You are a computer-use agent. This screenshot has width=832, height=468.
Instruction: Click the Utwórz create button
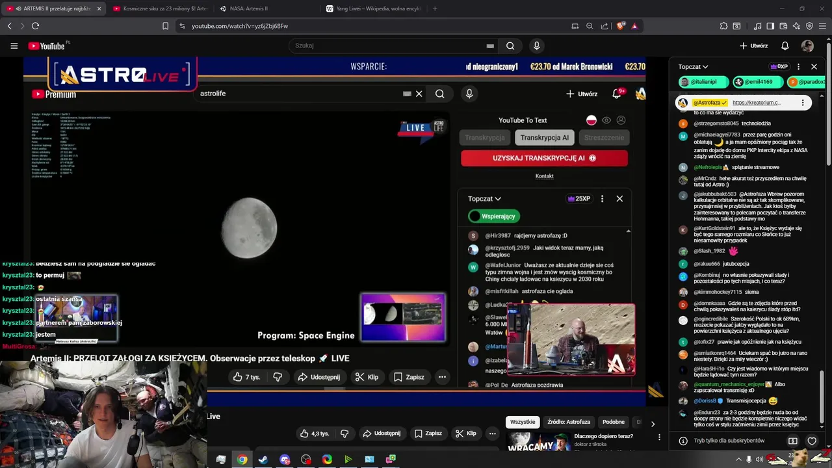(753, 45)
